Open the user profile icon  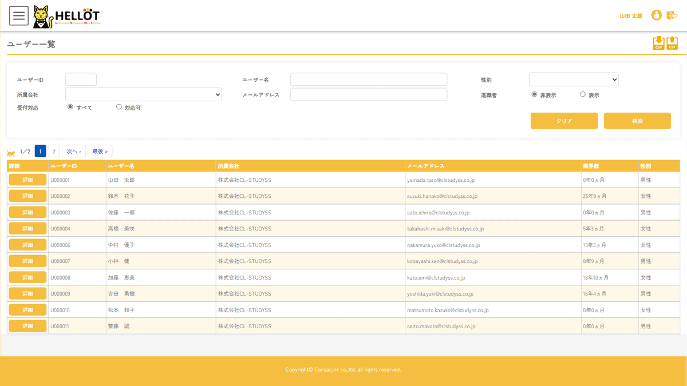click(656, 15)
